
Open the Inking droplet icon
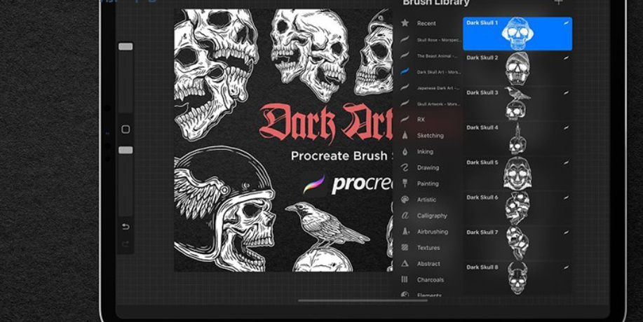tap(405, 151)
